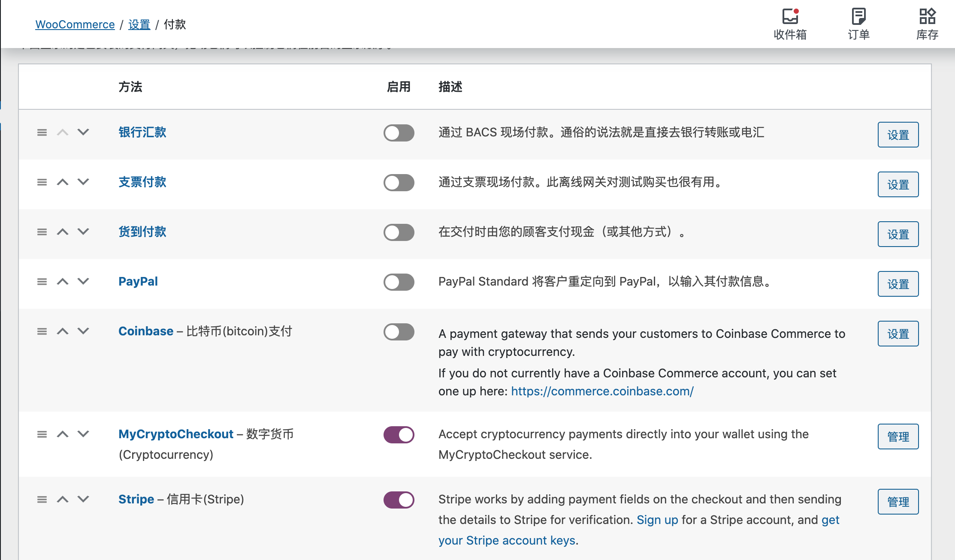The image size is (955, 560).
Task: Click the 方法 column header
Action: [x=130, y=87]
